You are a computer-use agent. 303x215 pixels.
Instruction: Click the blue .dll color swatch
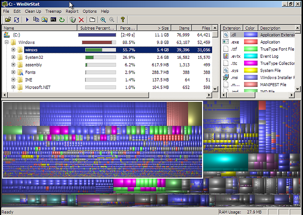click(x=251, y=35)
